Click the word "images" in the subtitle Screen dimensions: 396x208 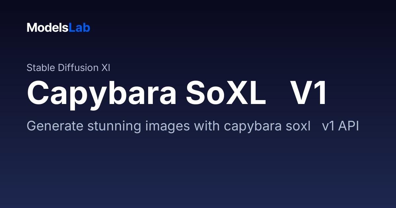coord(164,127)
